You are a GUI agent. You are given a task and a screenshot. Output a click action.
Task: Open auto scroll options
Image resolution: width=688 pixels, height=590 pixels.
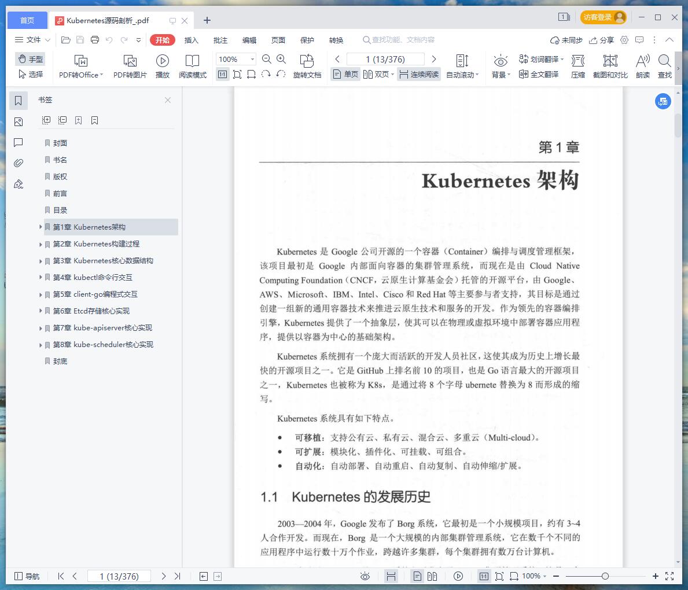click(462, 67)
